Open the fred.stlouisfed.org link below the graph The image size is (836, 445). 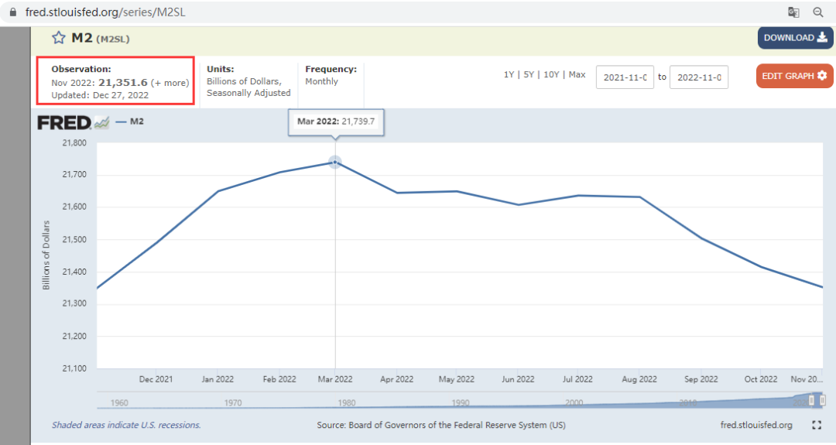756,425
